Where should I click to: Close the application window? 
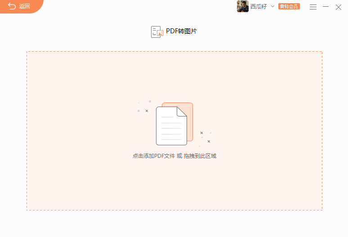339,7
